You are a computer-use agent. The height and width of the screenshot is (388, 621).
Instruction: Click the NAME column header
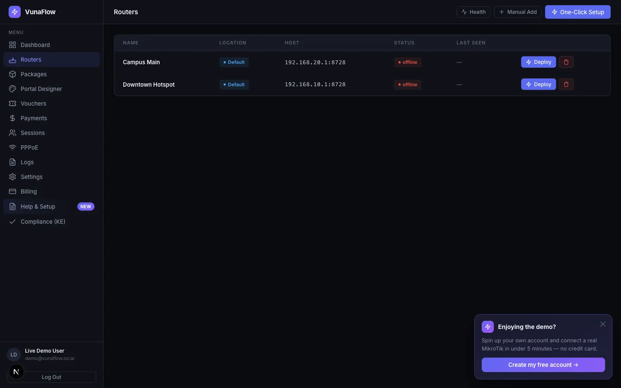131,43
